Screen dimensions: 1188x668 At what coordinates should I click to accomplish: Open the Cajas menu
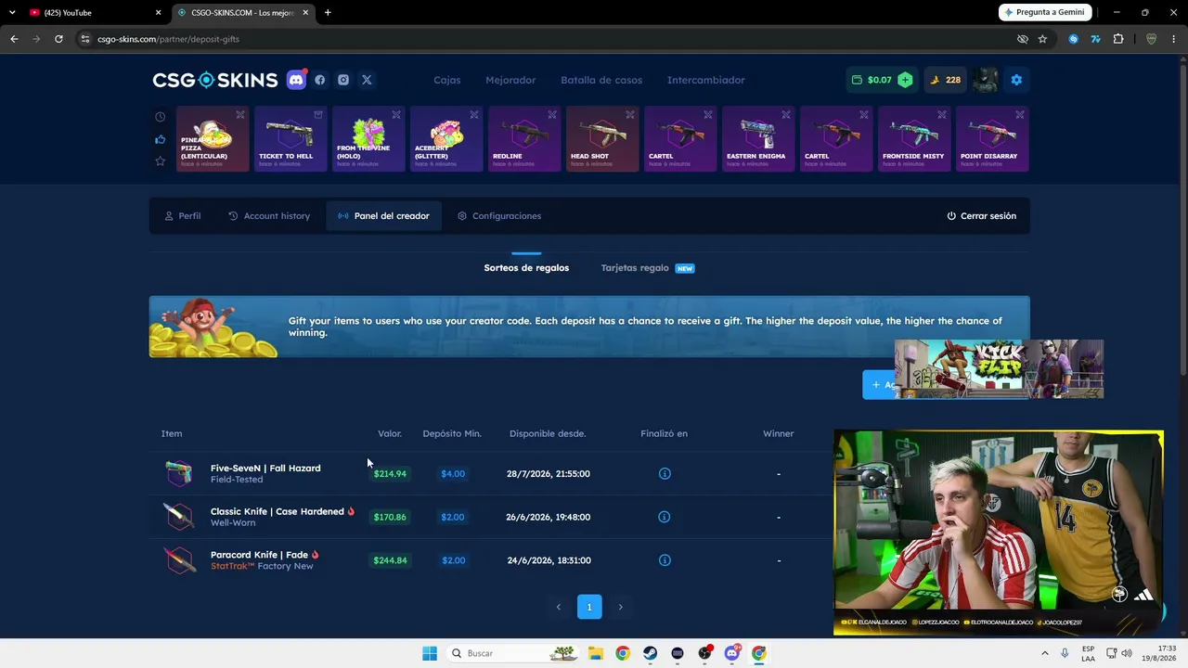[447, 80]
